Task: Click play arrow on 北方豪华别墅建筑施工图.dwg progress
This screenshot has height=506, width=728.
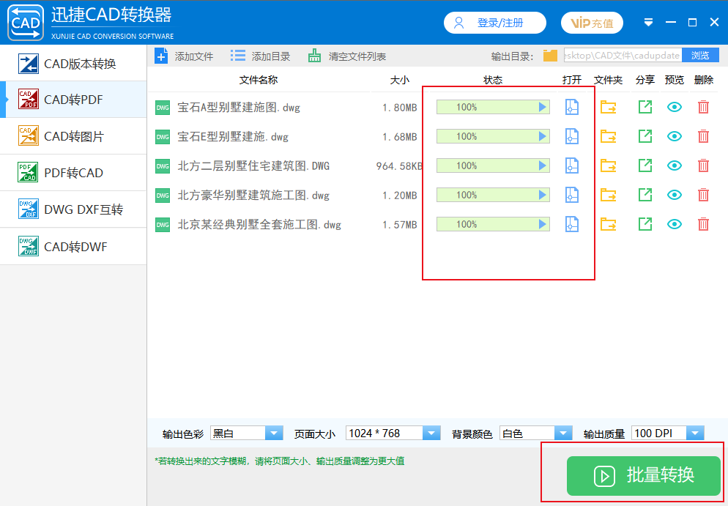Action: 542,195
